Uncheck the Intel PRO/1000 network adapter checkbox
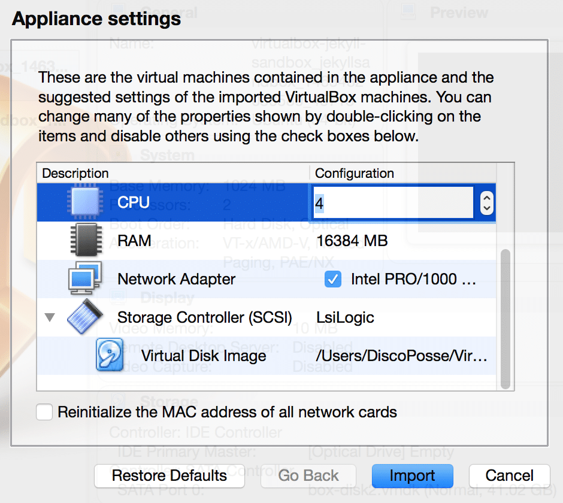Viewport: 563px width, 503px height. click(332, 279)
